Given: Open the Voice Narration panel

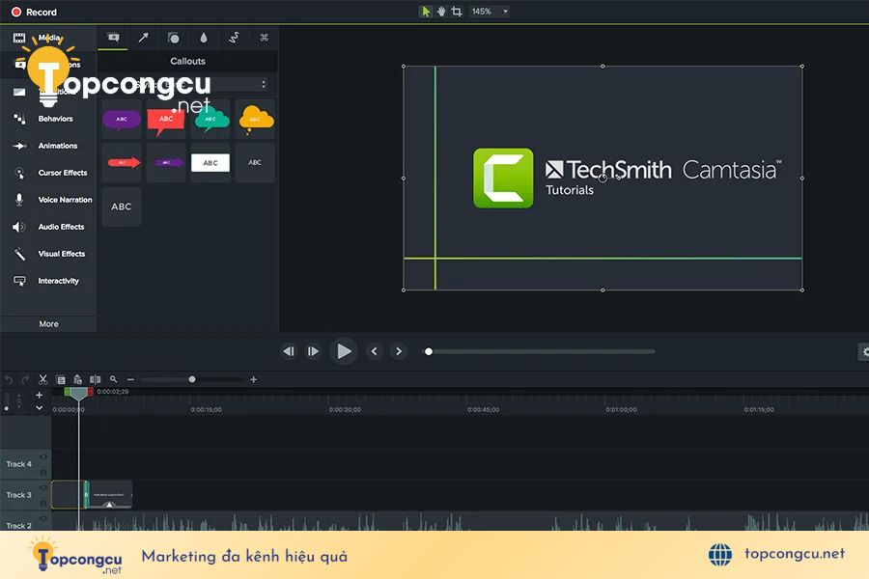Looking at the screenshot, I should (x=48, y=200).
